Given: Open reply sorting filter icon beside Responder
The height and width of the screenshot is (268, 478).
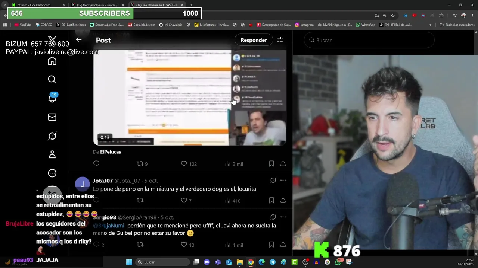Looking at the screenshot, I should (x=280, y=40).
